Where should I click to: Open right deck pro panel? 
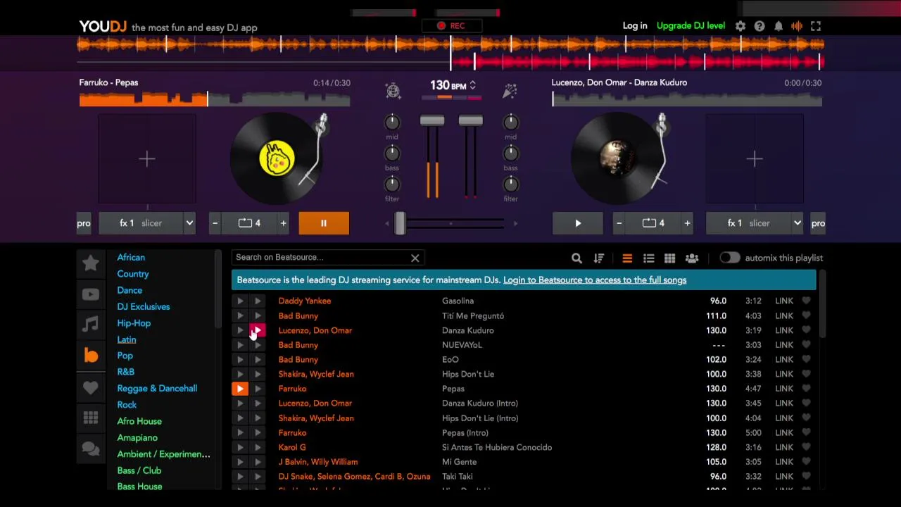818,223
